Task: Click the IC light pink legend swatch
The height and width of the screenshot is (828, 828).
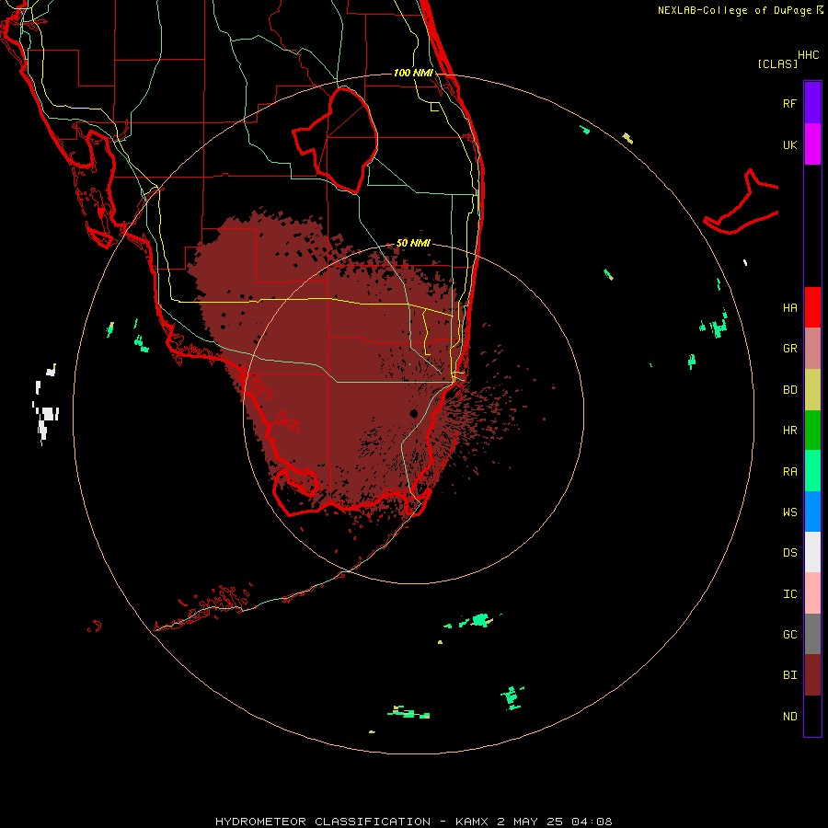Action: pos(812,593)
